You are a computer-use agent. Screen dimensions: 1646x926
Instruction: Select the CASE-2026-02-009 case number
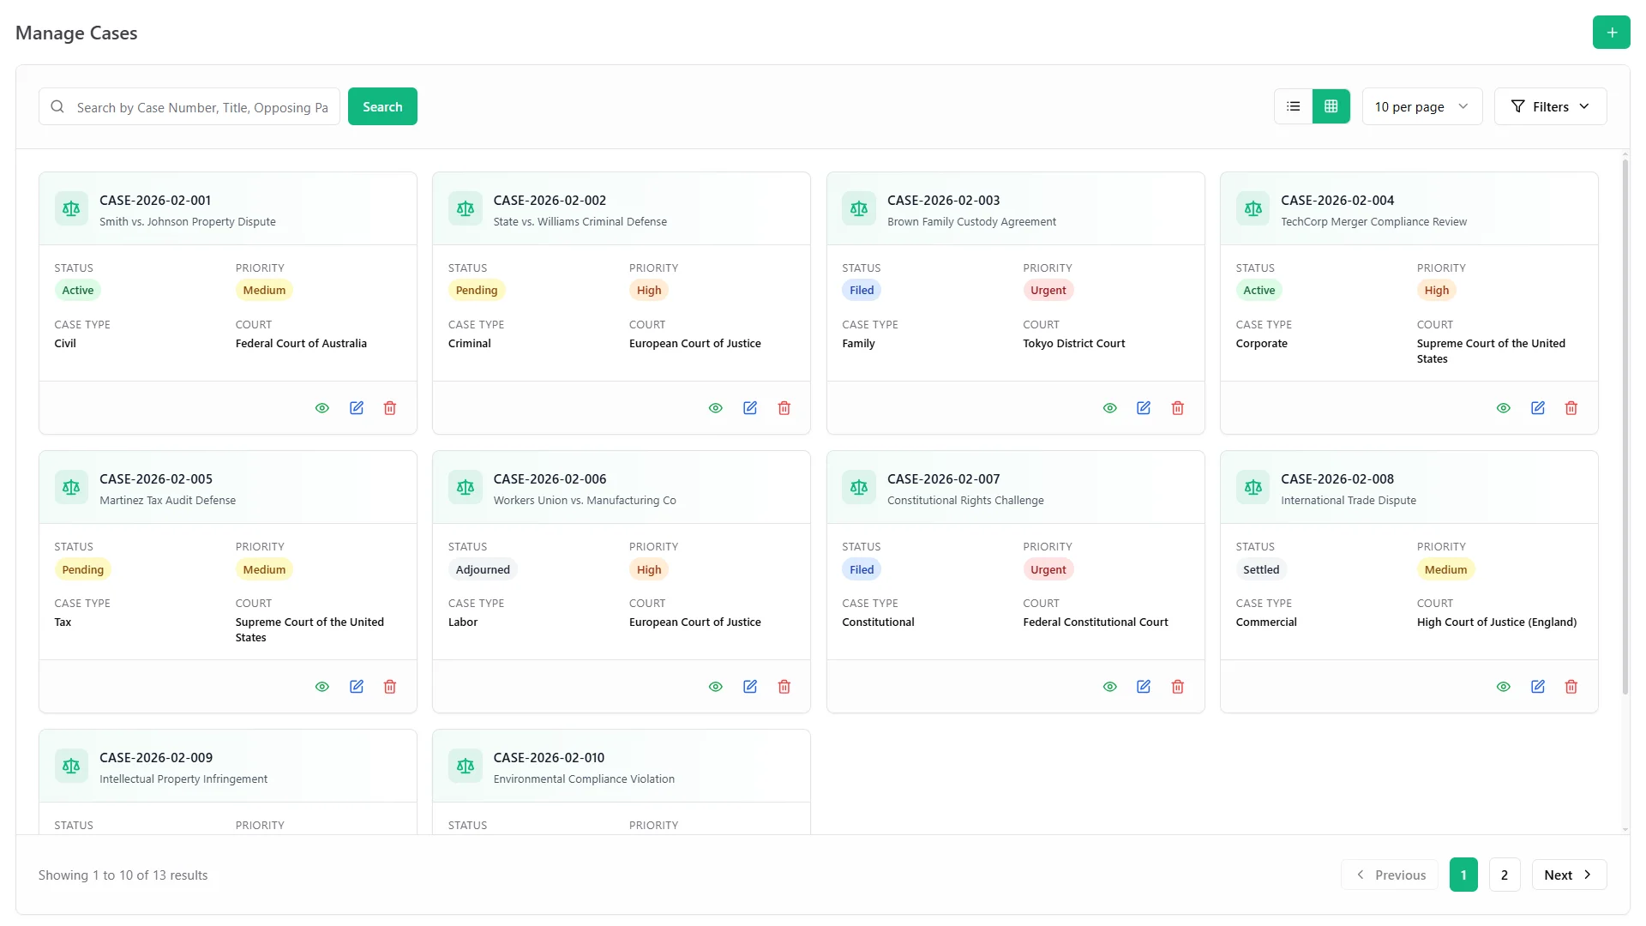point(156,758)
